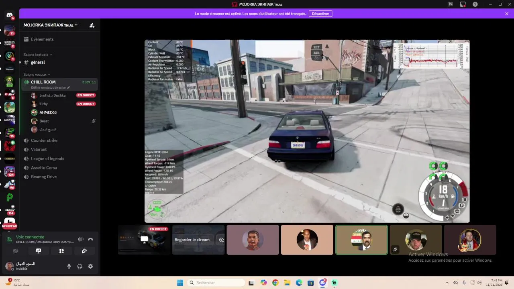This screenshot has height=289, width=514.
Task: Invite people to the server icon
Action: click(x=92, y=25)
